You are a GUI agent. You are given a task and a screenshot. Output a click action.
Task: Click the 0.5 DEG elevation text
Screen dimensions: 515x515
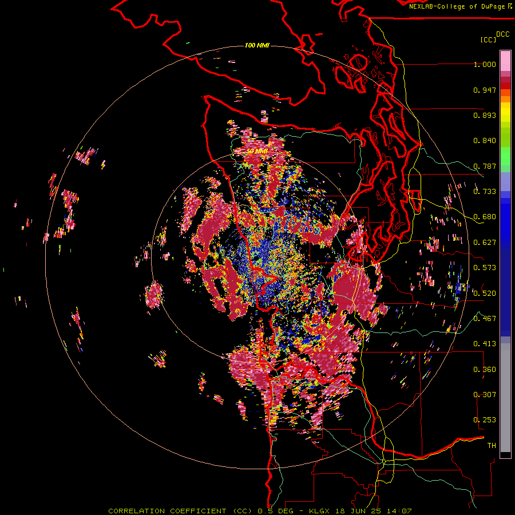tap(275, 511)
